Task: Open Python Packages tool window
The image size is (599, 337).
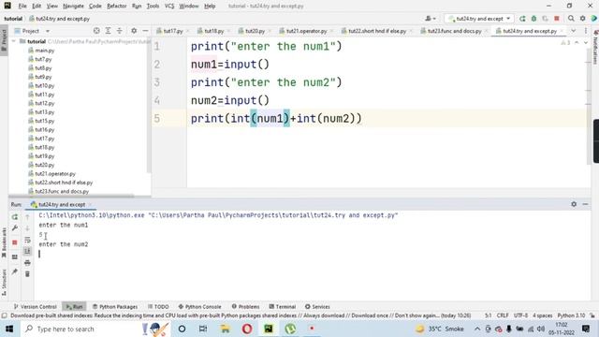Action: point(115,306)
